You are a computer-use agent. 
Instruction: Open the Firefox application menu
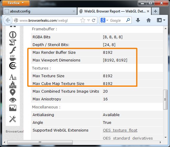pos(16,3)
